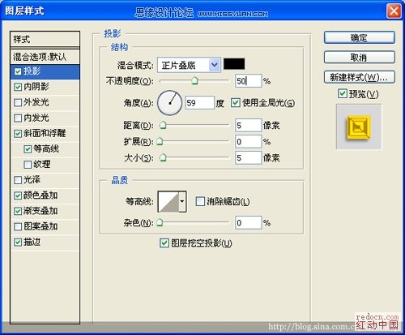Open the 颜色叠加 settings row
The width and height of the screenshot is (405, 335).
pos(45,195)
